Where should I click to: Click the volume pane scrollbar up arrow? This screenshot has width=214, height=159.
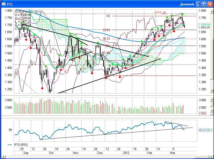(212, 100)
